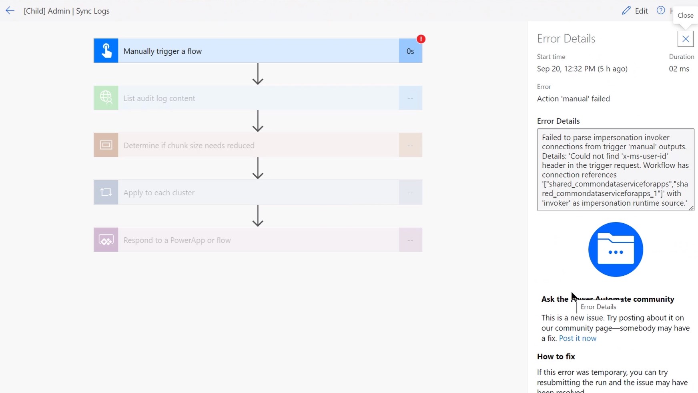Click the Help question-mark icon

660,10
